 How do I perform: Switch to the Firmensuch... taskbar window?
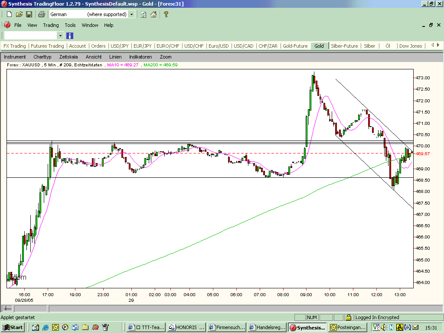(x=226, y=327)
